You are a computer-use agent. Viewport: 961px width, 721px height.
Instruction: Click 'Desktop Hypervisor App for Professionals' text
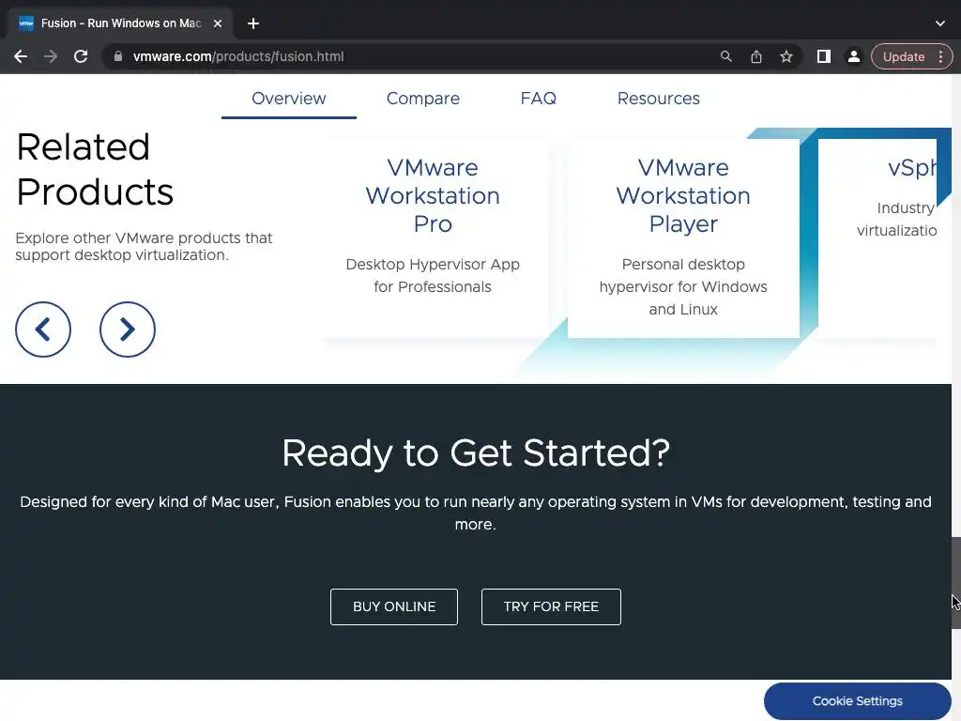pos(433,275)
